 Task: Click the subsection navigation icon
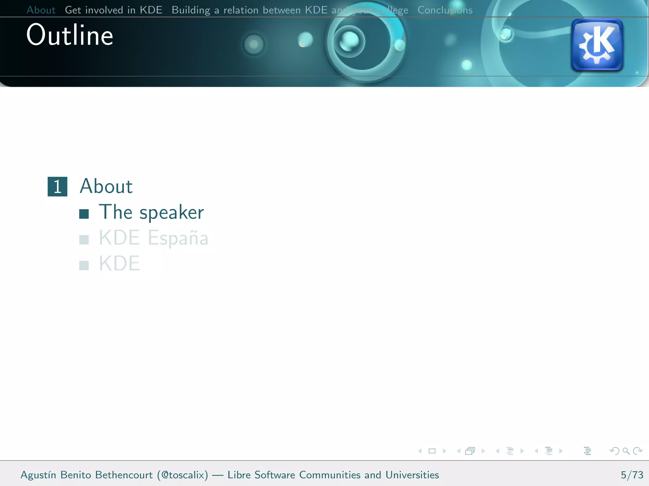pyautogui.click(x=510, y=451)
